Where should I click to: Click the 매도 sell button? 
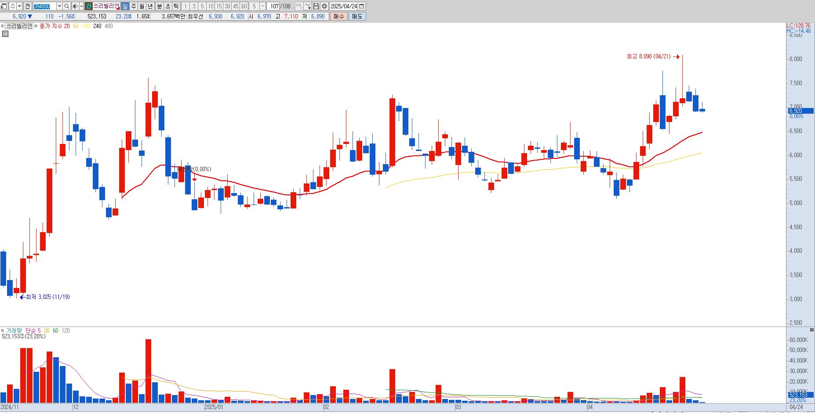click(x=357, y=16)
